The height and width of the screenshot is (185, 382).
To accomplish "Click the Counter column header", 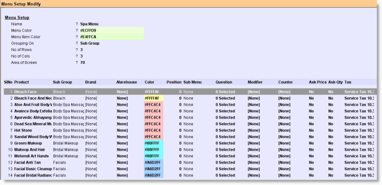I will coord(286,82).
